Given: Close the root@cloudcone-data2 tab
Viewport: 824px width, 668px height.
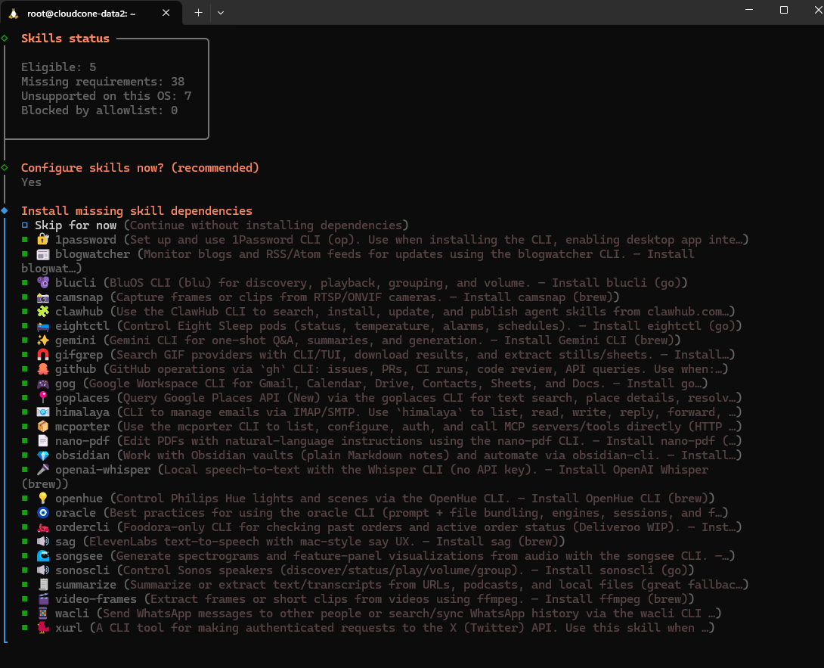Looking at the screenshot, I should pos(166,13).
